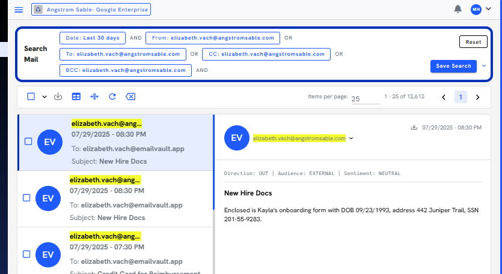This screenshot has height=274, width=502.
Task: Click the EV avatar of the 07:30 PM email
Action: click(48, 255)
